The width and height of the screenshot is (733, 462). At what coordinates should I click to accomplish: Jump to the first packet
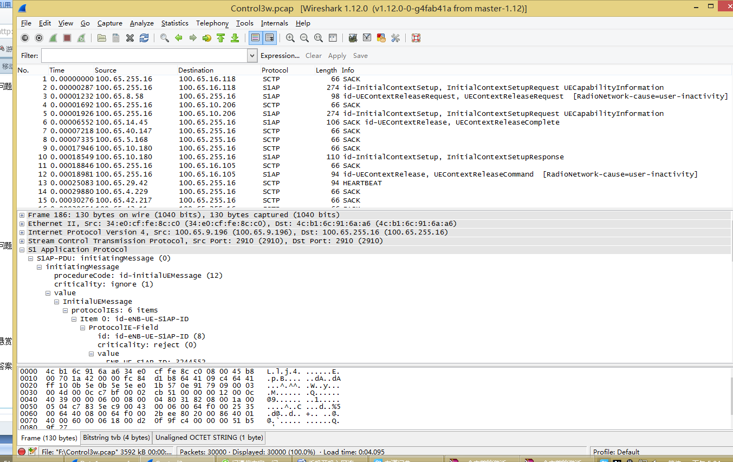[221, 38]
